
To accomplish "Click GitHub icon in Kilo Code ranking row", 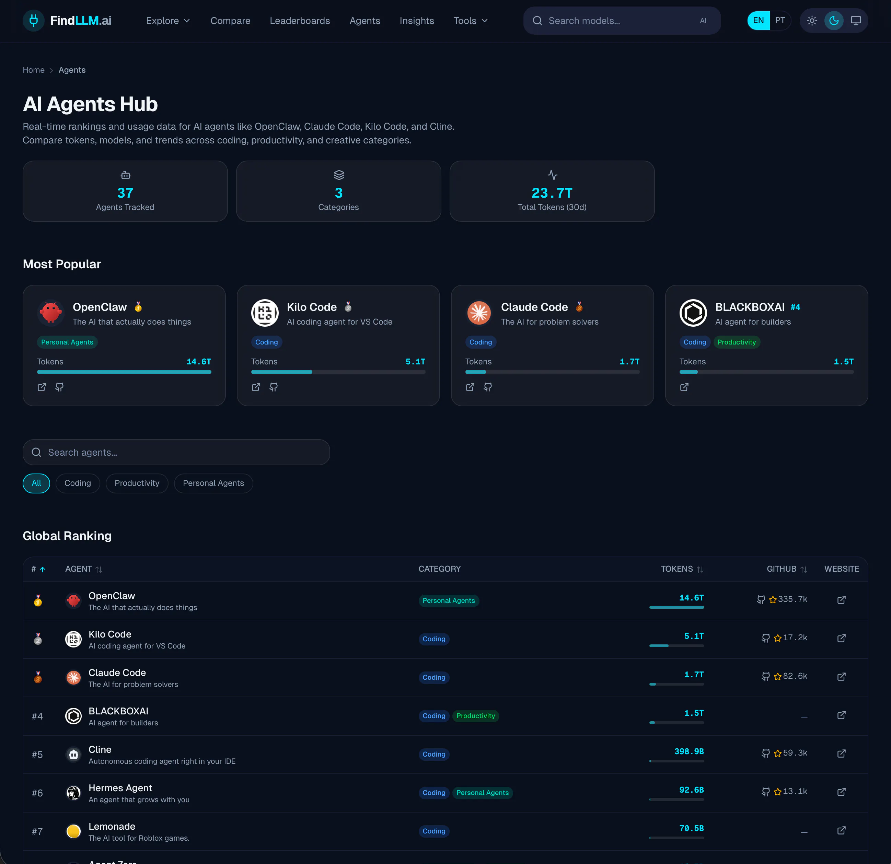I will 766,638.
